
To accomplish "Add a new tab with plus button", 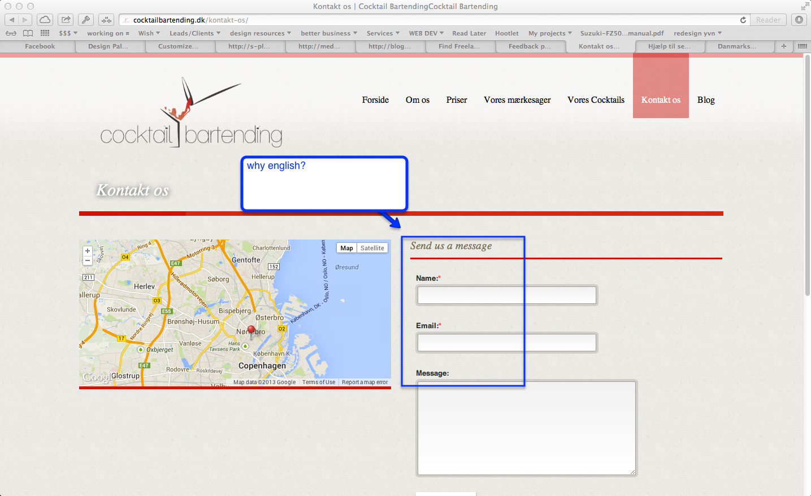I will pyautogui.click(x=783, y=46).
